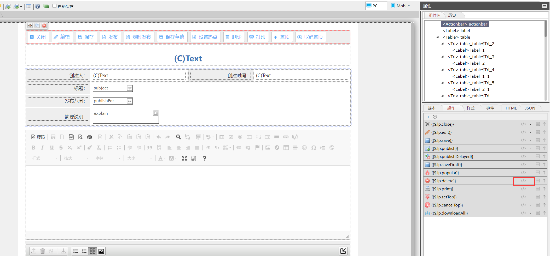Switch to the 样式 tab
The height and width of the screenshot is (256, 550).
pyautogui.click(x=470, y=108)
